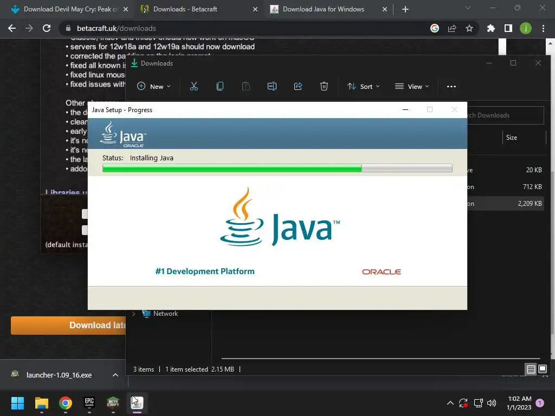The width and height of the screenshot is (555, 416).
Task: Go back in Chrome
Action: 12,28
